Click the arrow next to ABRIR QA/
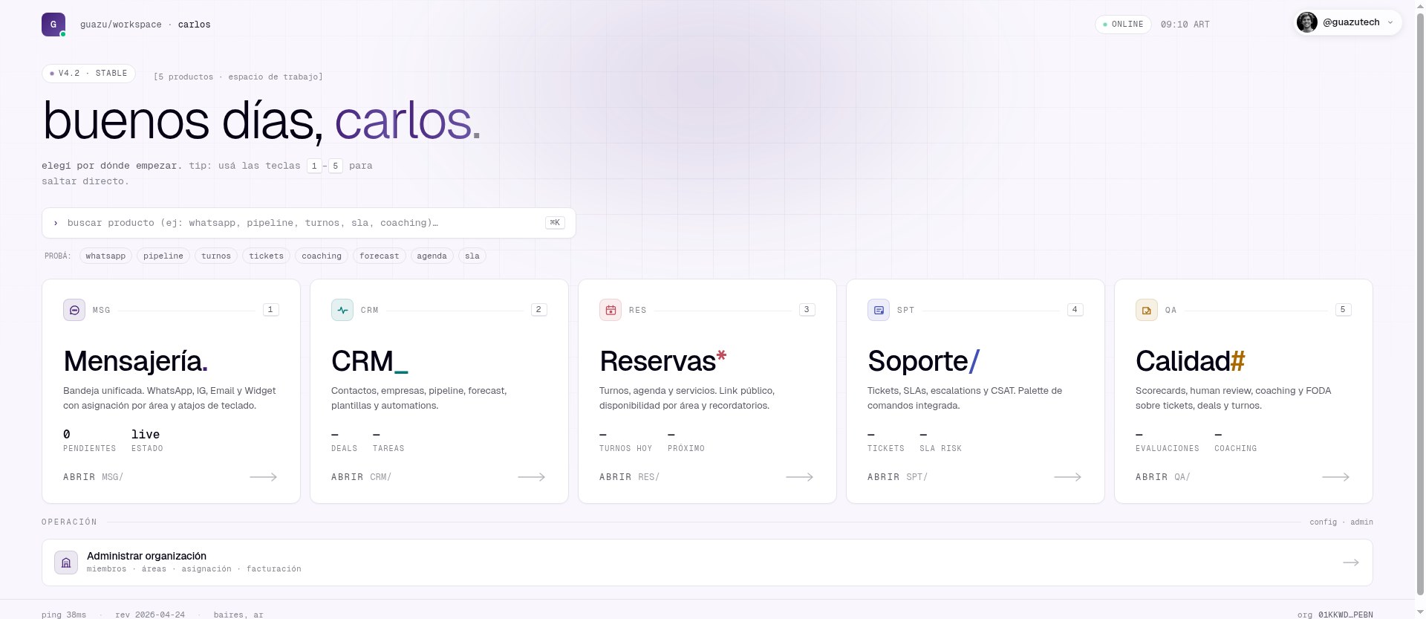The width and height of the screenshot is (1426, 619). click(1335, 477)
